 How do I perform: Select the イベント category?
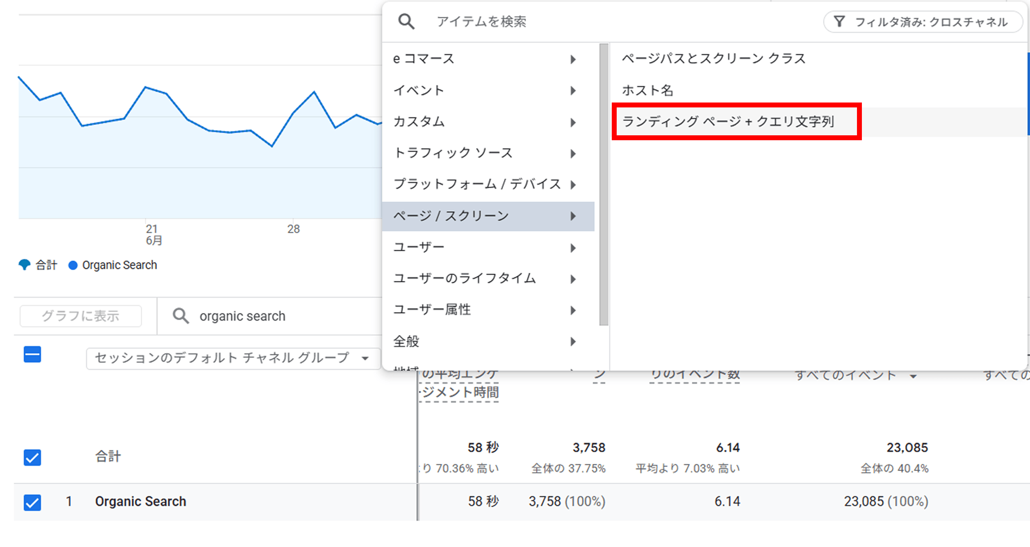coord(488,90)
